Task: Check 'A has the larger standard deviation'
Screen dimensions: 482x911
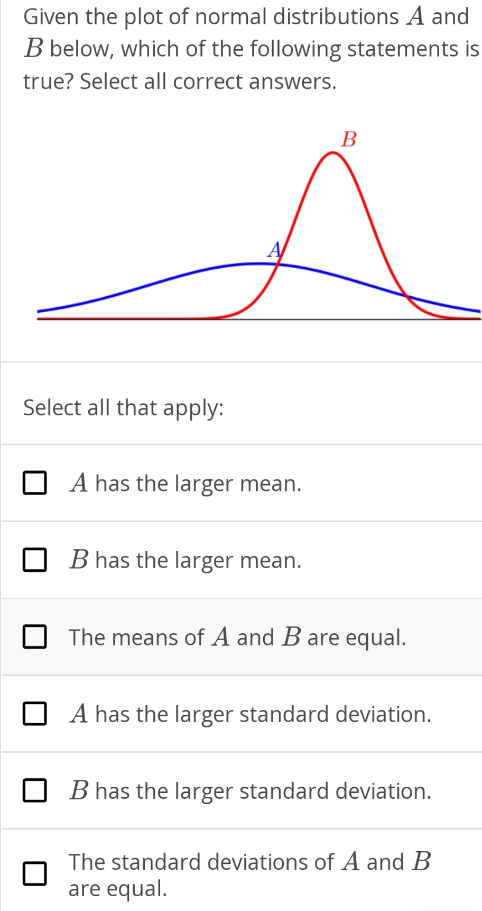Action: point(35,714)
